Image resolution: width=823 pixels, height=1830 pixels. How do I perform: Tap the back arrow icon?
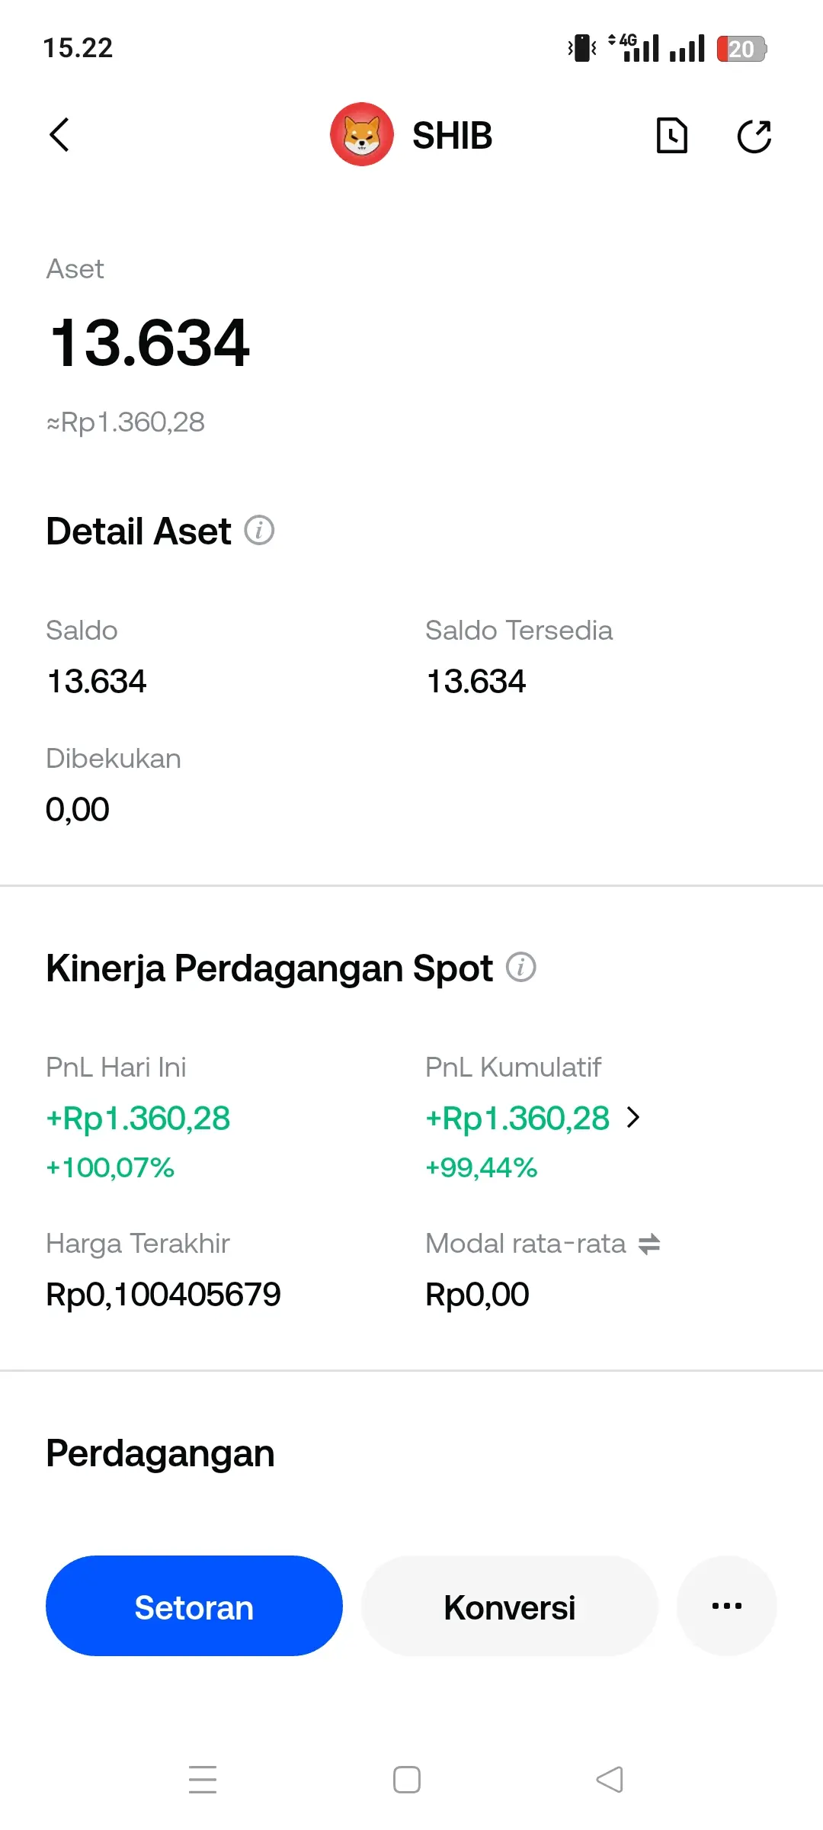point(59,136)
